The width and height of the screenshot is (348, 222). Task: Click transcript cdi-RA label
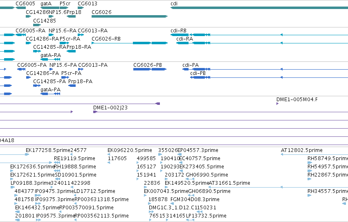[x=185, y=39]
